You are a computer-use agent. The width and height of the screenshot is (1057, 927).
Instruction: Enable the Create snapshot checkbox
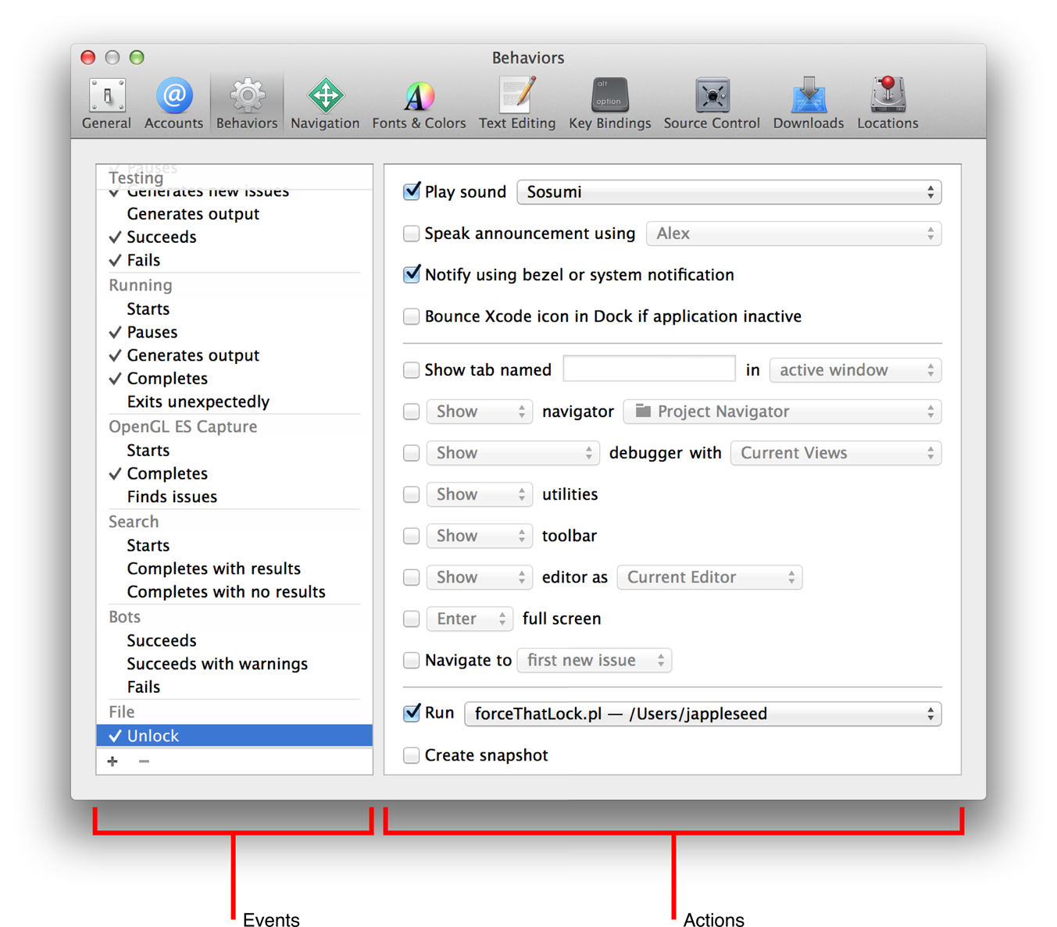[x=412, y=755]
